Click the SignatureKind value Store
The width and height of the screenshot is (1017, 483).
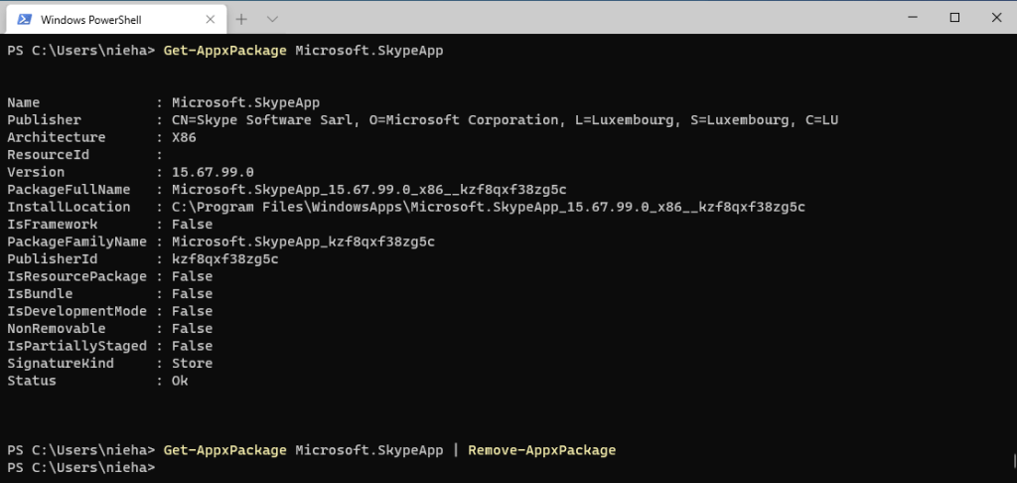(x=192, y=364)
